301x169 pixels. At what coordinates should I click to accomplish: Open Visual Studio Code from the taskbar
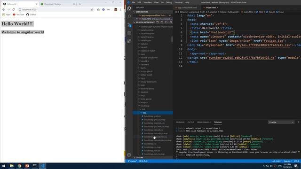tap(42, 166)
